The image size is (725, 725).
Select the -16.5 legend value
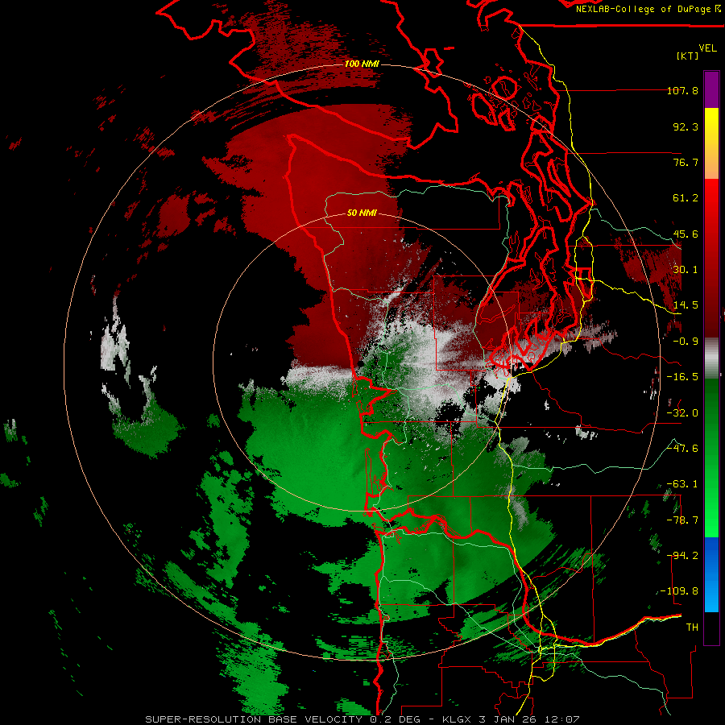pos(682,377)
